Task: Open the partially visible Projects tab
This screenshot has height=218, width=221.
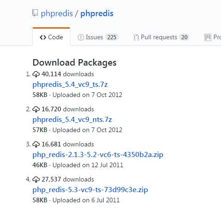Action: (213, 37)
